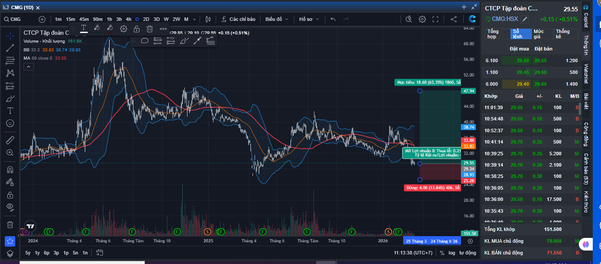Viewport: 601px width, 264px height.
Task: Click the undo arrow in top toolbar
Action: [x=333, y=19]
